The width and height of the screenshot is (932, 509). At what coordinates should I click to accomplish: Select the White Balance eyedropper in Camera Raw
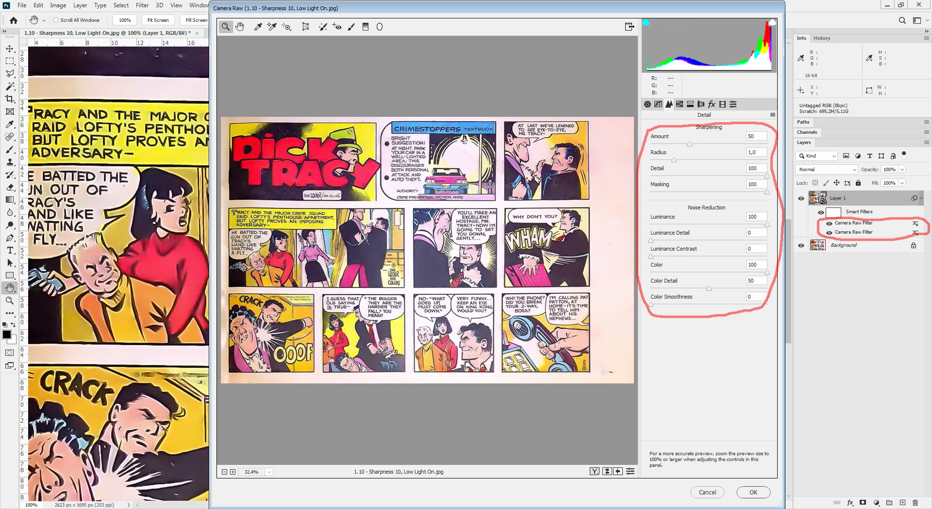[258, 27]
